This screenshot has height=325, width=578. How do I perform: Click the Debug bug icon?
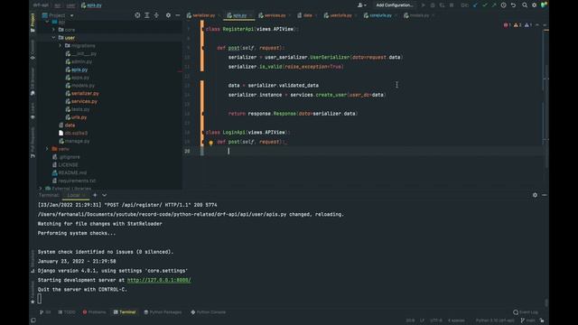[x=433, y=5]
